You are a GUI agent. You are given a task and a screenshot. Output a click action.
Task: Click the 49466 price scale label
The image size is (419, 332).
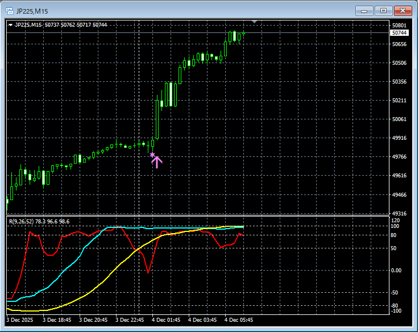click(x=399, y=194)
